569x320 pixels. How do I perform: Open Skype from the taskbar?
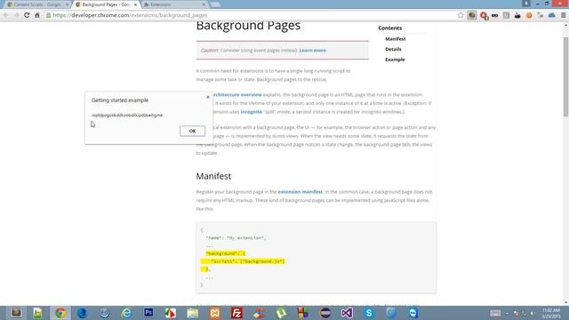[369, 313]
